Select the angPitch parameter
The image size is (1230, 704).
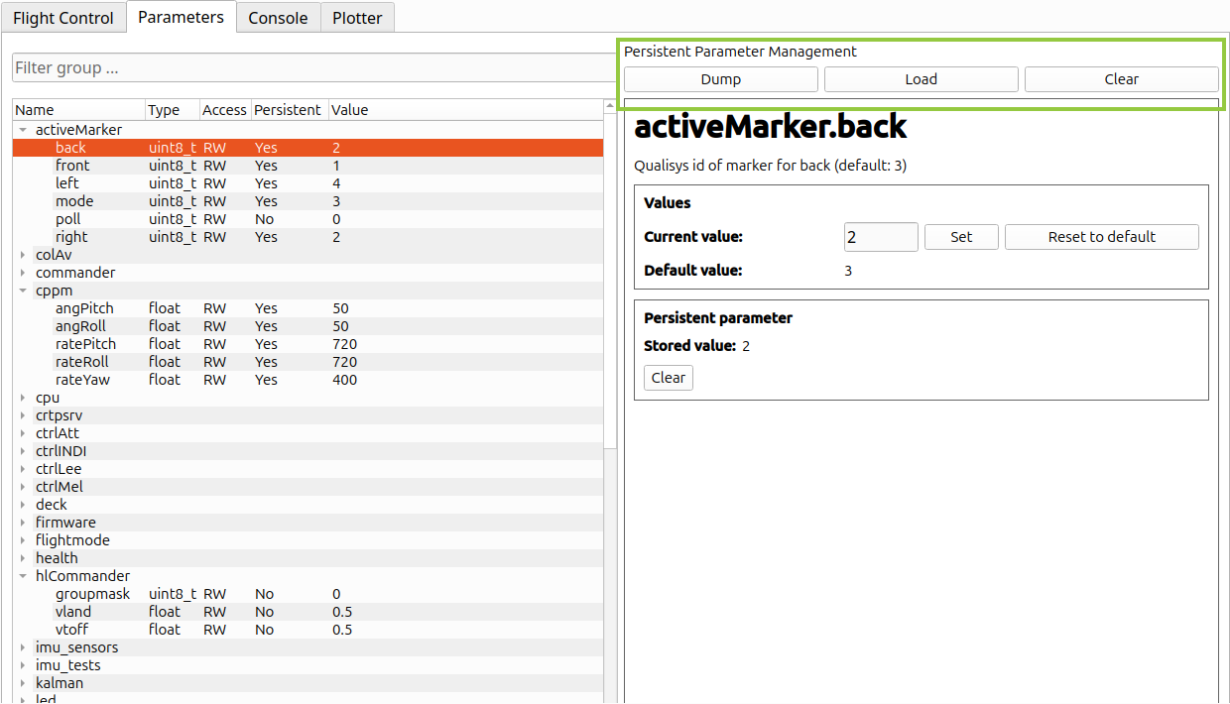point(307,308)
